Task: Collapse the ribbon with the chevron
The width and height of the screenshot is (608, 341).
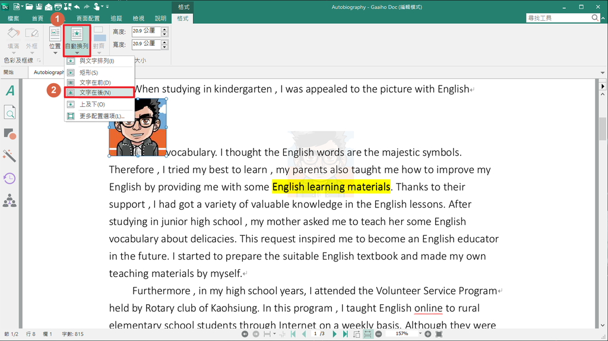Action: (x=603, y=18)
